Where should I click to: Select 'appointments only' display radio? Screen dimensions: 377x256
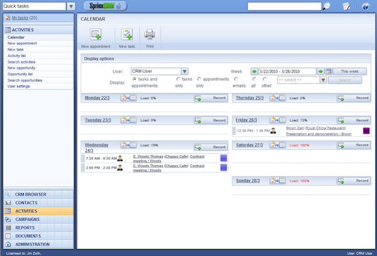[199, 79]
